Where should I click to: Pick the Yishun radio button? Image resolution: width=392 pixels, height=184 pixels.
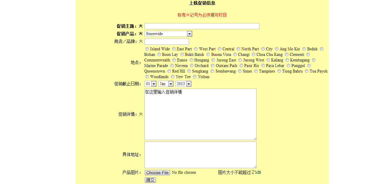tap(195, 77)
